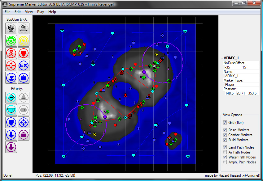Click the 'SupCom & FA:' palette label
Viewport: 263px width, 181px height.
[17, 19]
